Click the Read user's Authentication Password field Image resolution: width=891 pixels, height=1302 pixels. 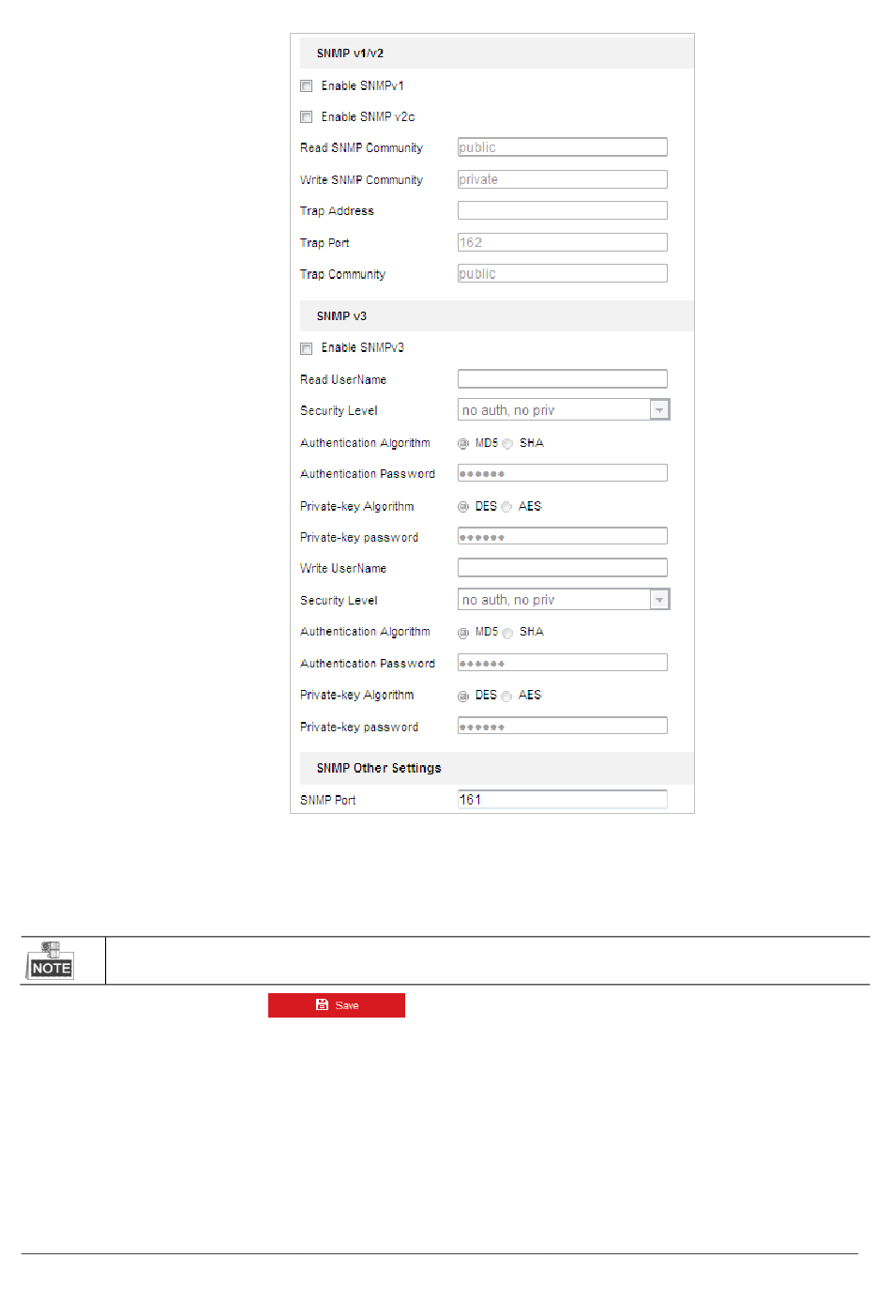(563, 473)
